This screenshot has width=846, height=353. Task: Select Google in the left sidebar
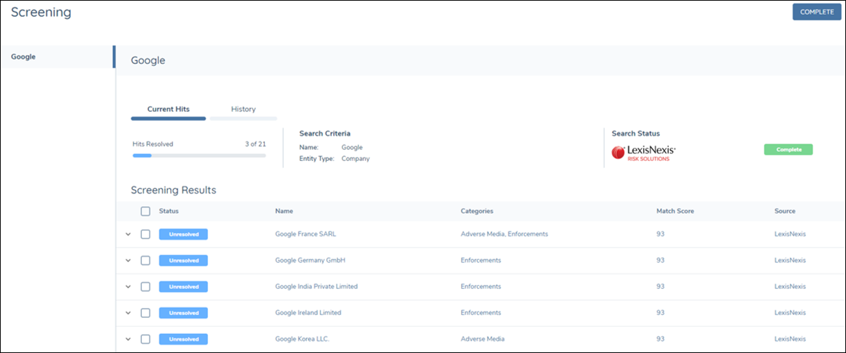pyautogui.click(x=23, y=57)
